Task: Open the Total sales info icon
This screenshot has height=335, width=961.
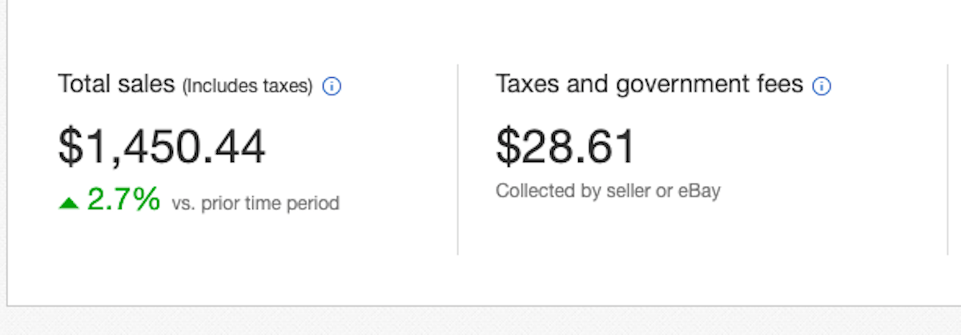Action: [332, 87]
